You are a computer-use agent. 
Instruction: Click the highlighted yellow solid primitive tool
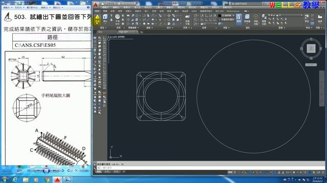(97, 20)
